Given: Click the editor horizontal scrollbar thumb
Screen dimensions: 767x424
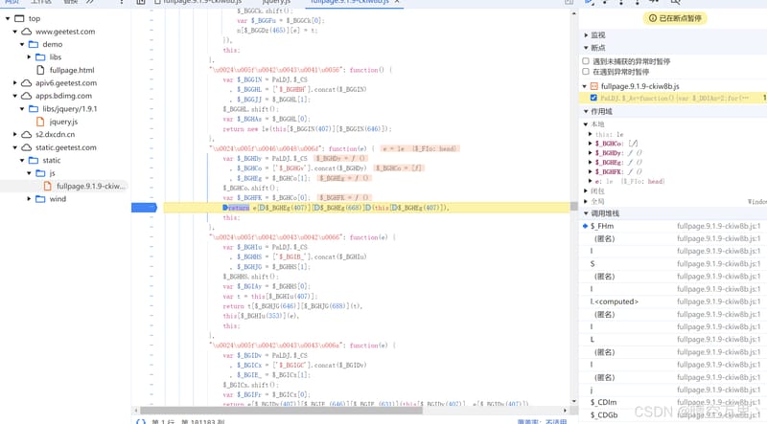Looking at the screenshot, I should (x=281, y=411).
